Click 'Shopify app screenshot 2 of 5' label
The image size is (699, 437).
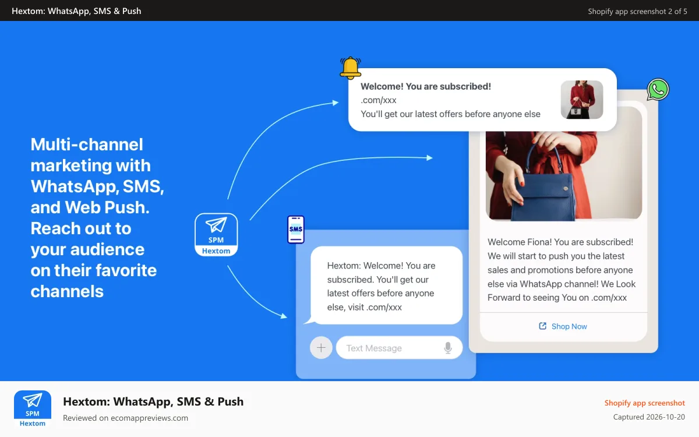point(637,11)
